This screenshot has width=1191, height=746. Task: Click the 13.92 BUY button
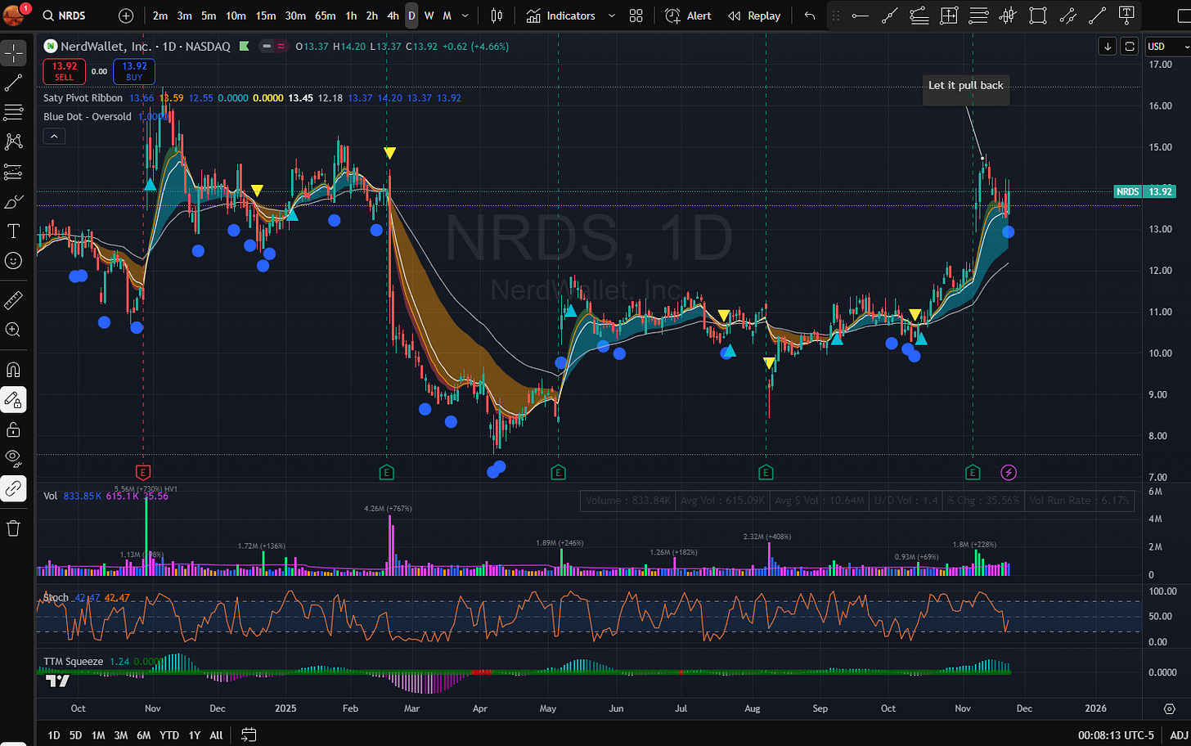point(134,71)
